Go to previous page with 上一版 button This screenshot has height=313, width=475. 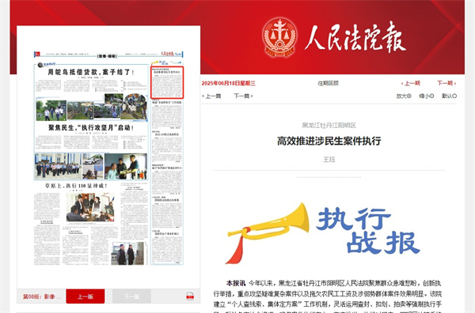click(85, 296)
